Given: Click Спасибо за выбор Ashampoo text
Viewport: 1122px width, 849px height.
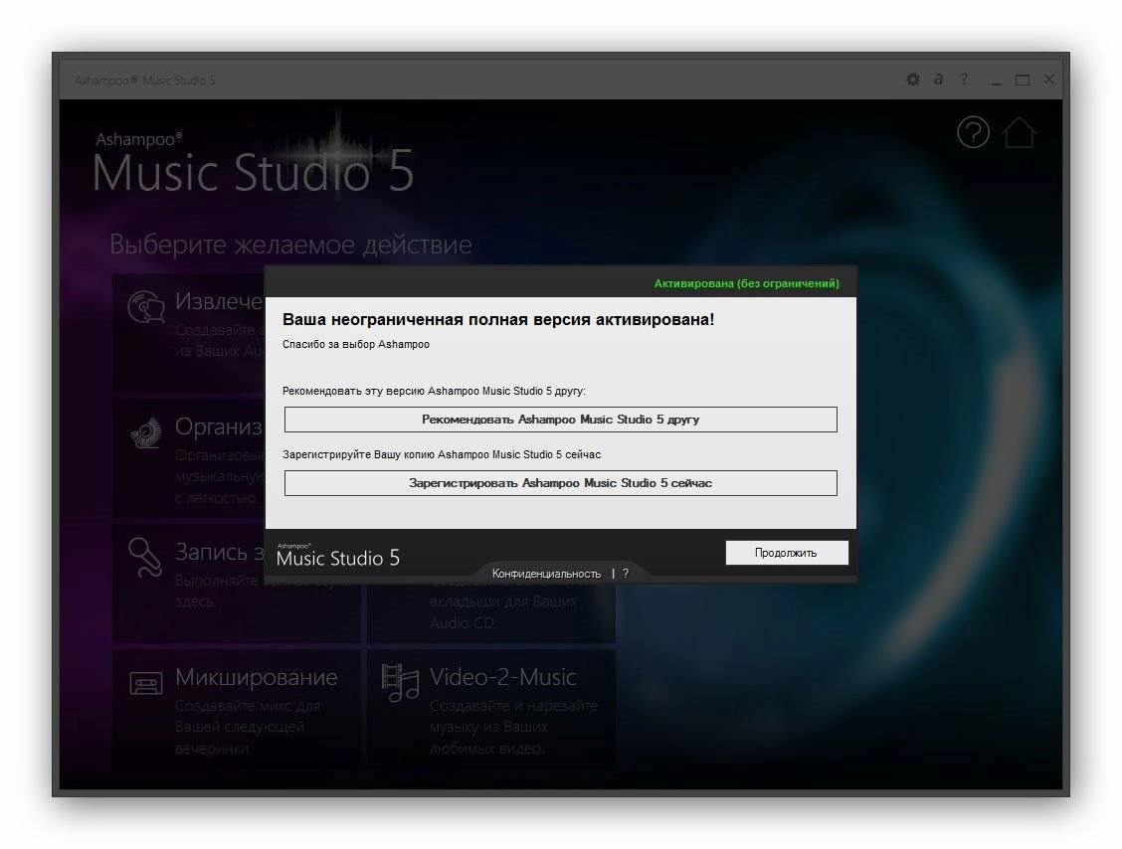Looking at the screenshot, I should tap(356, 344).
